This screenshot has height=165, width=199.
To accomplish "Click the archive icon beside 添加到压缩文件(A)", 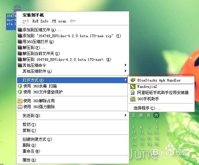I will tap(20, 30).
